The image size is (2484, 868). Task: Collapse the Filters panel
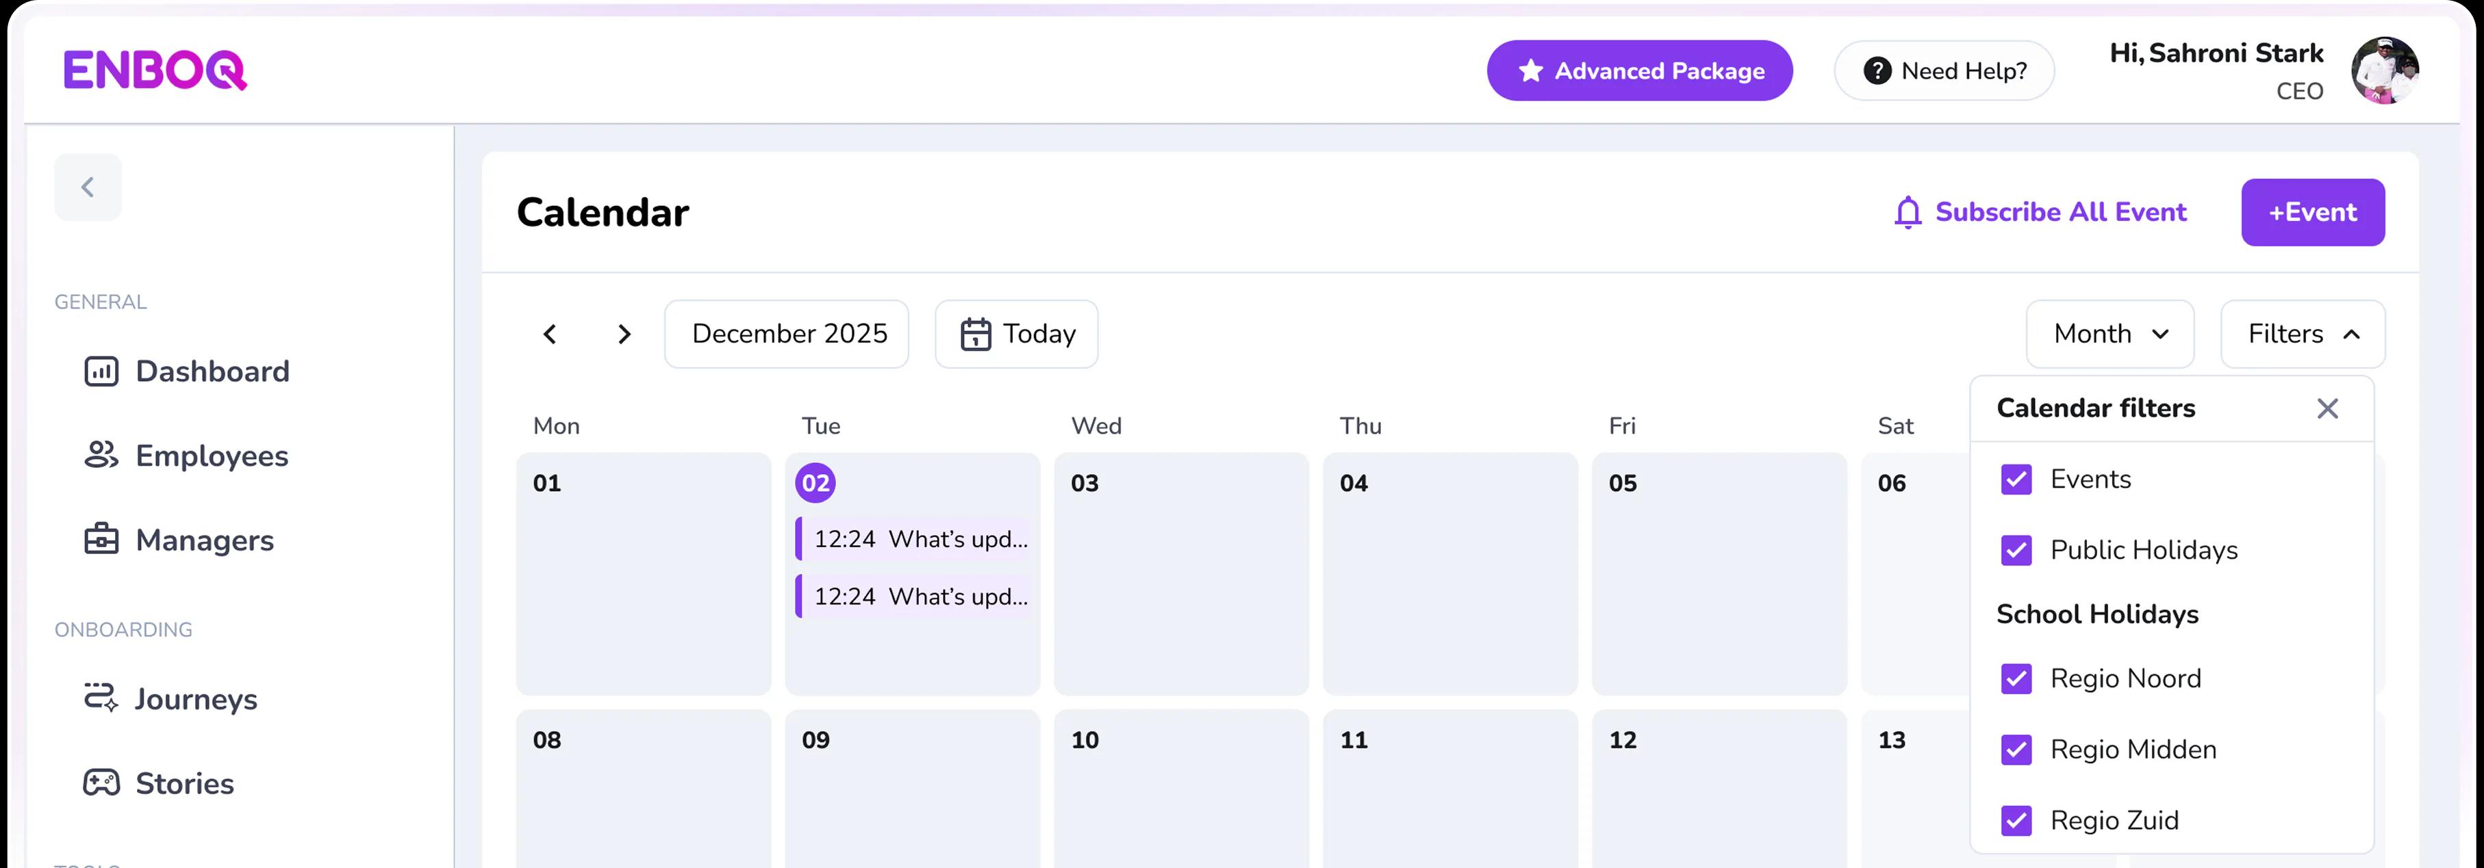(2303, 333)
